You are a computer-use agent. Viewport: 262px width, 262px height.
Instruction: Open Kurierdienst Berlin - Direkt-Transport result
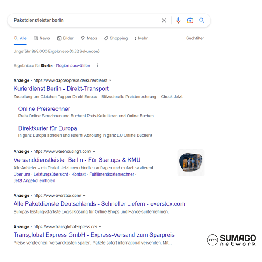coord(61,89)
